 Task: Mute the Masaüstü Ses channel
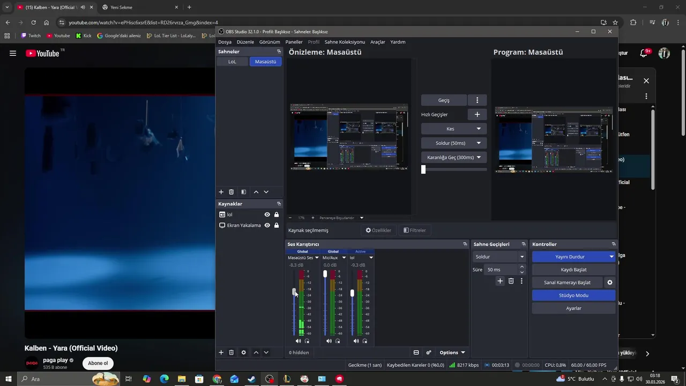point(299,341)
